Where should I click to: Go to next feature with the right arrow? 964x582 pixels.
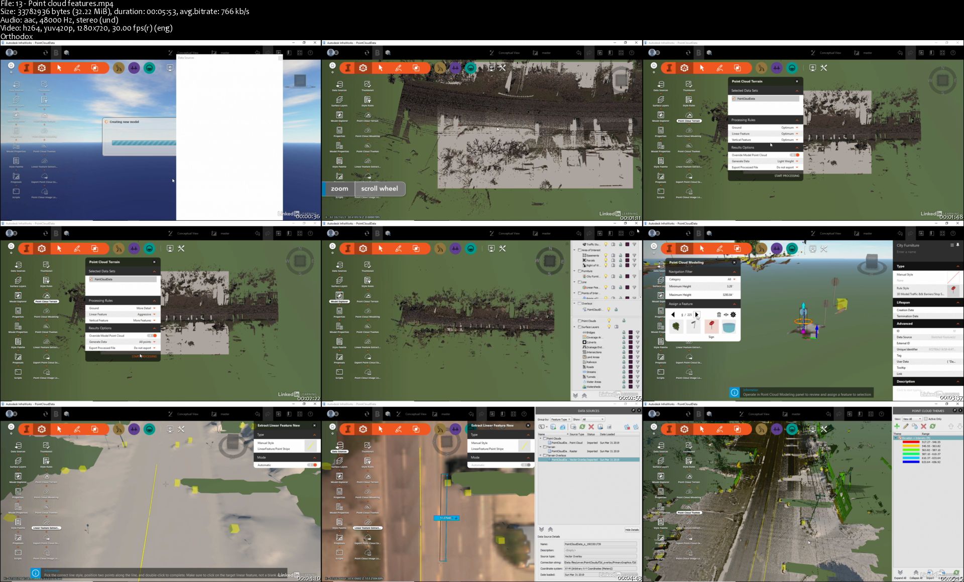[696, 315]
